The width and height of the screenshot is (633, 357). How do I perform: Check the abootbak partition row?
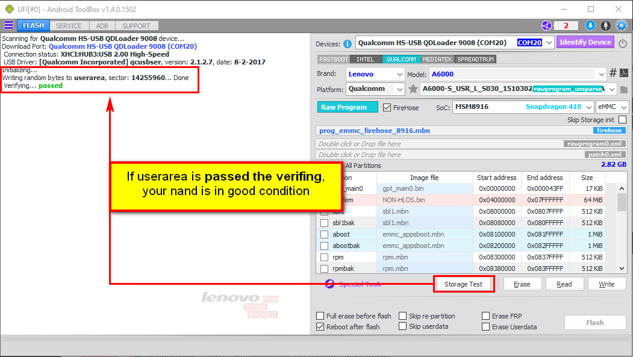coord(324,246)
